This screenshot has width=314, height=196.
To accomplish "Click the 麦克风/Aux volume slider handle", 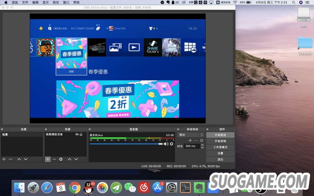I will (x=161, y=144).
